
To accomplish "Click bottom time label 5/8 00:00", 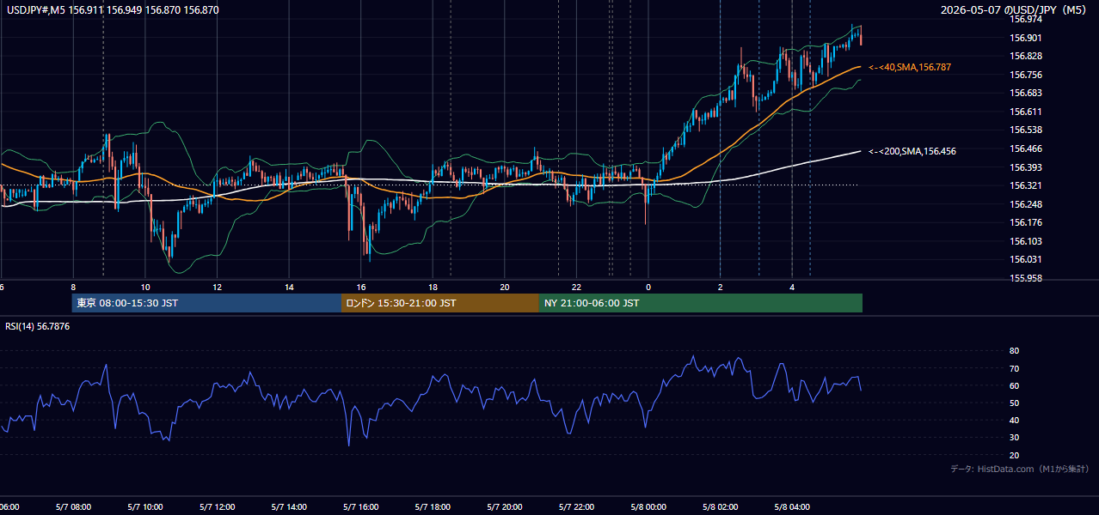I will click(648, 507).
